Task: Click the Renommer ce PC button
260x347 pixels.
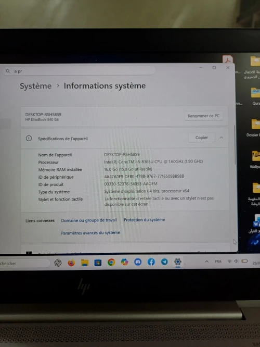Action: pos(203,116)
